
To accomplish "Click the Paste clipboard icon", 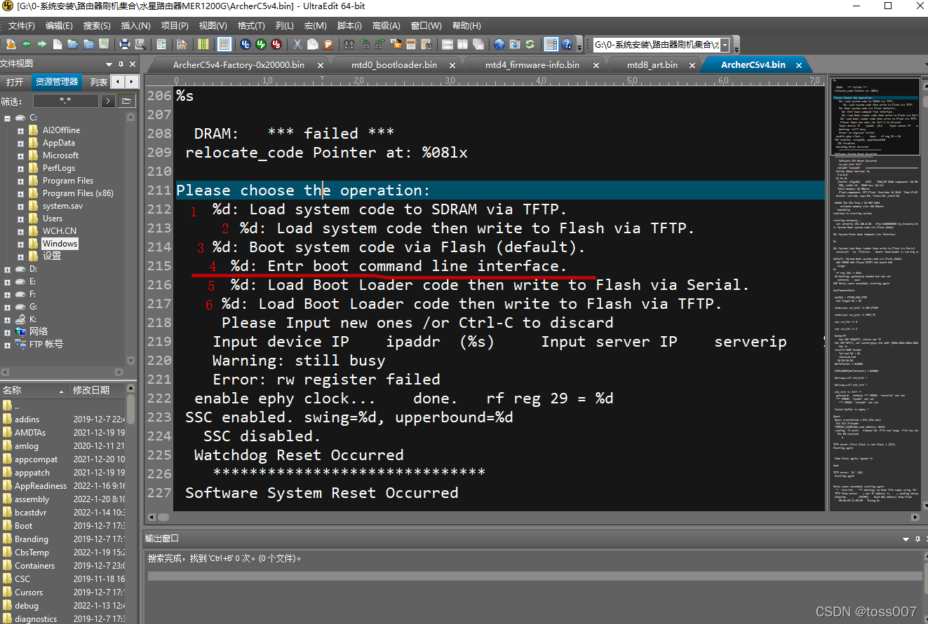I will tap(328, 44).
